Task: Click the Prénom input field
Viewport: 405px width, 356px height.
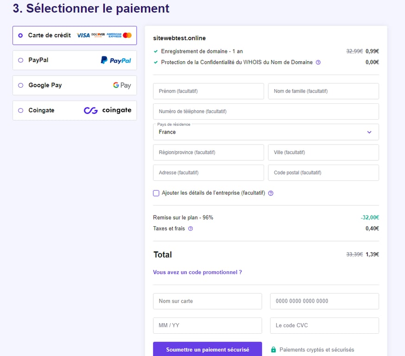Action: coord(208,91)
